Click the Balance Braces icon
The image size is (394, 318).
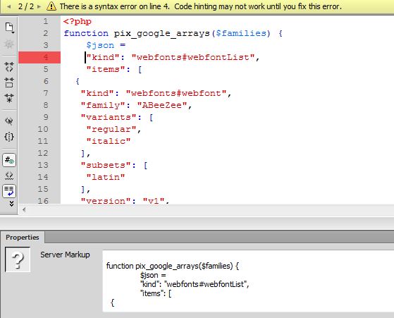pyautogui.click(x=9, y=137)
